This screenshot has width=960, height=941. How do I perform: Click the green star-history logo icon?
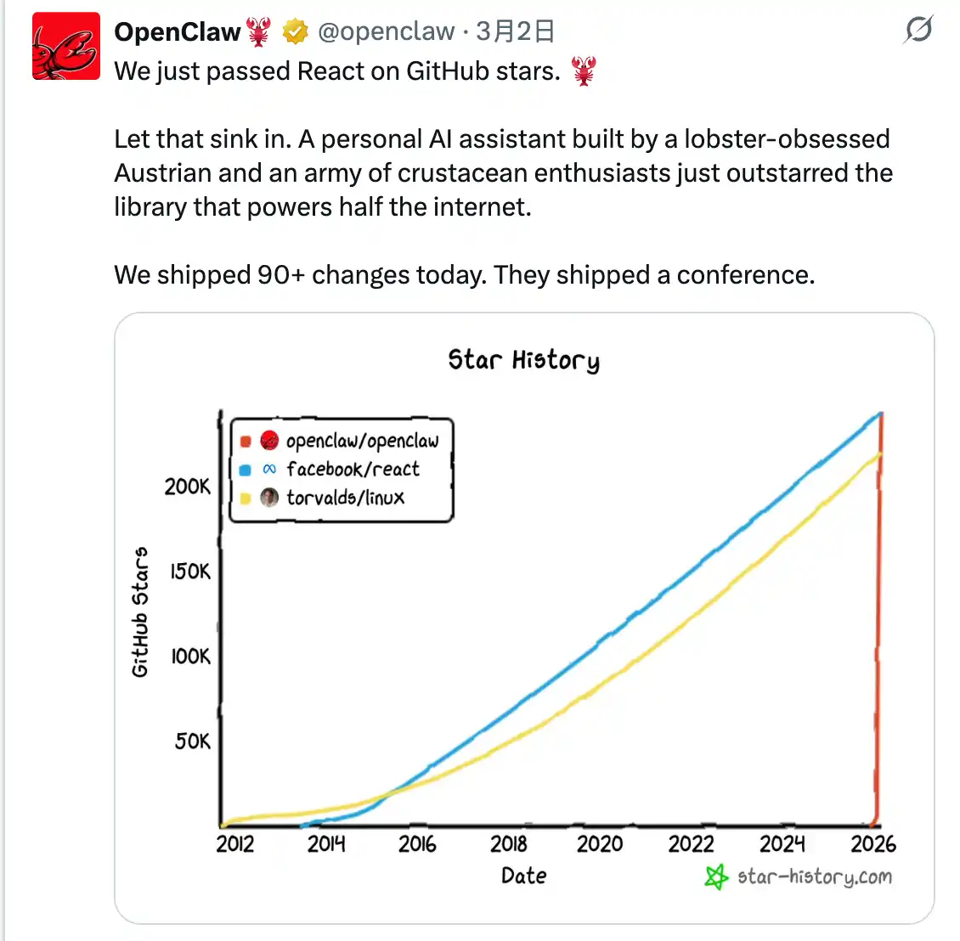(x=716, y=876)
